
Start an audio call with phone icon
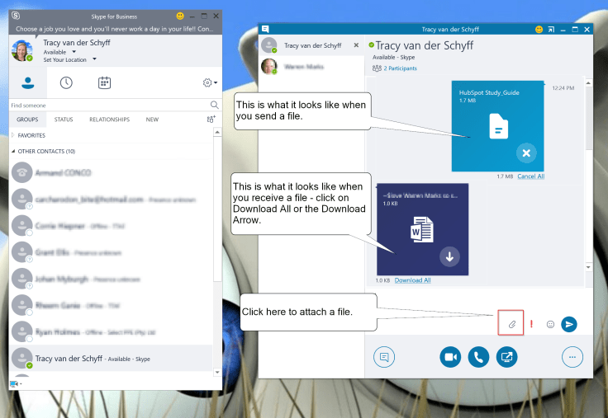coord(478,357)
